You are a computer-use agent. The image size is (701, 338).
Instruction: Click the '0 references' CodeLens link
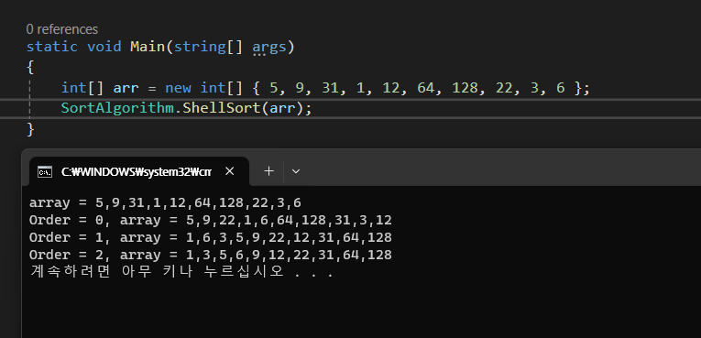(x=62, y=29)
